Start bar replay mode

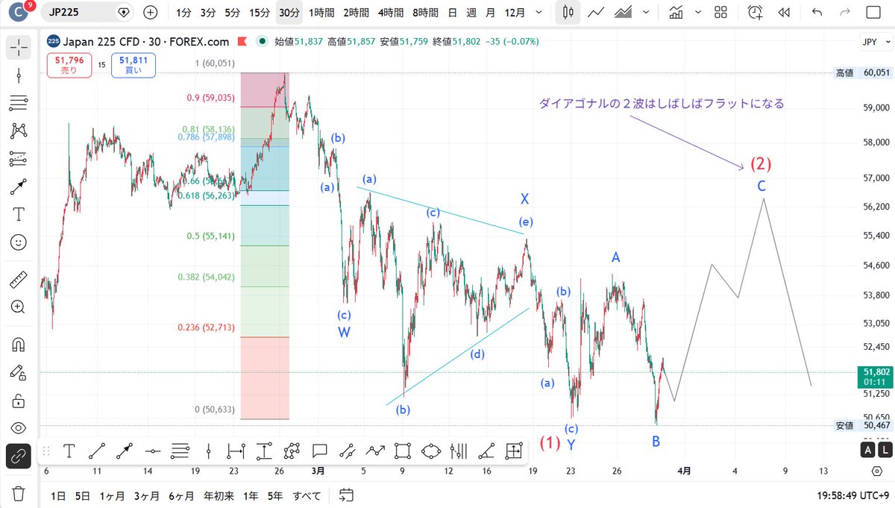(x=783, y=12)
